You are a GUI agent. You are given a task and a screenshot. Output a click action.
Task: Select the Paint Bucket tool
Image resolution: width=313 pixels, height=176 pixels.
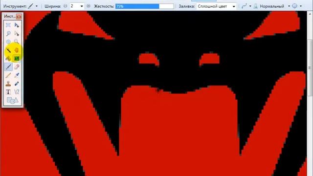pyautogui.click(x=8, y=59)
